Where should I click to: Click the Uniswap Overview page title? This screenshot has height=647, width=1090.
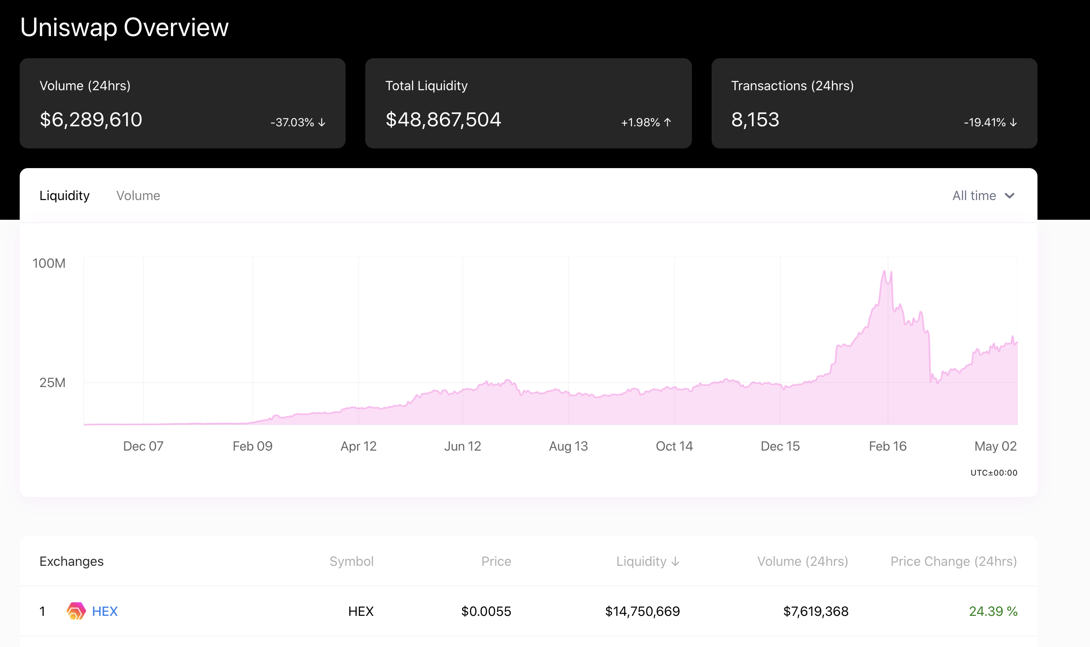click(x=124, y=27)
